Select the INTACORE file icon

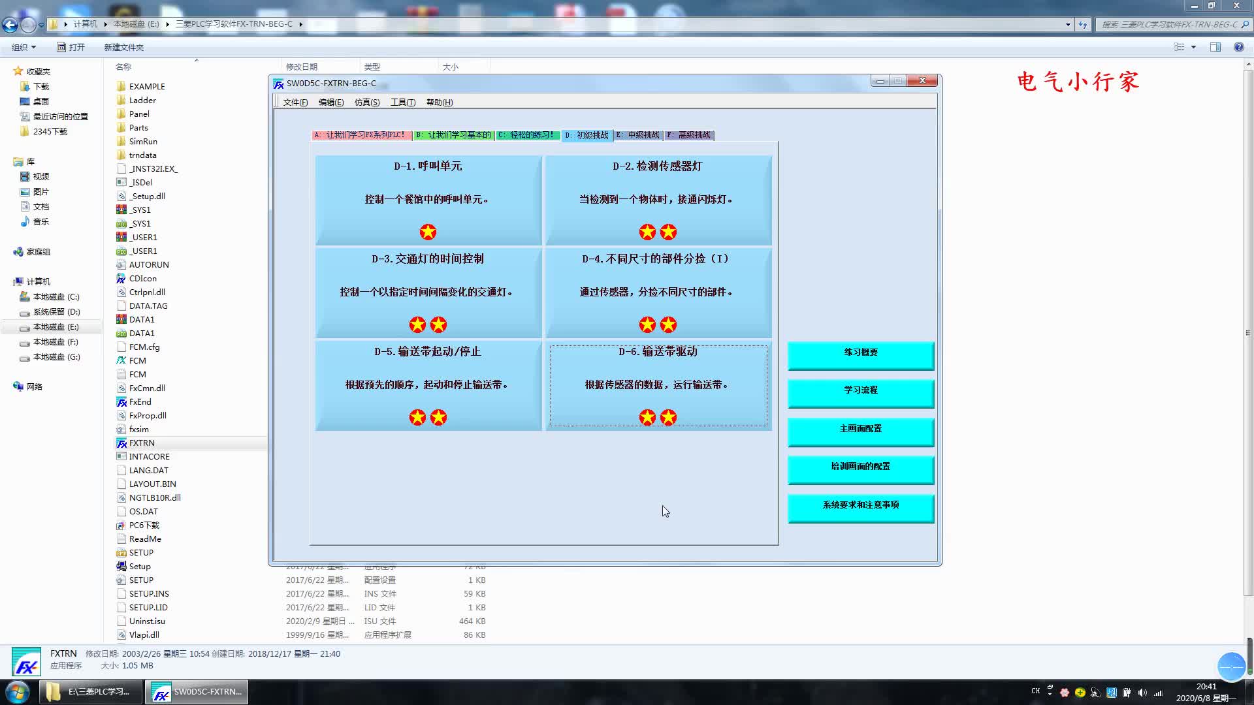click(121, 456)
